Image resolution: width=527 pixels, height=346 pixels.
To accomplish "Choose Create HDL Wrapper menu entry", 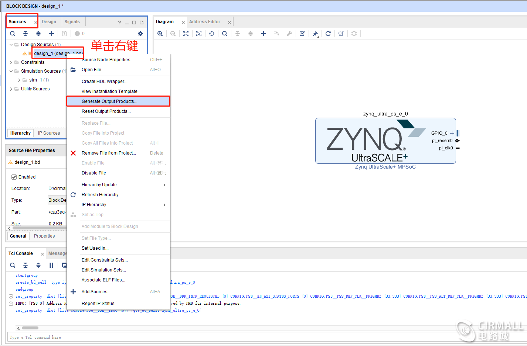I will click(x=105, y=82).
